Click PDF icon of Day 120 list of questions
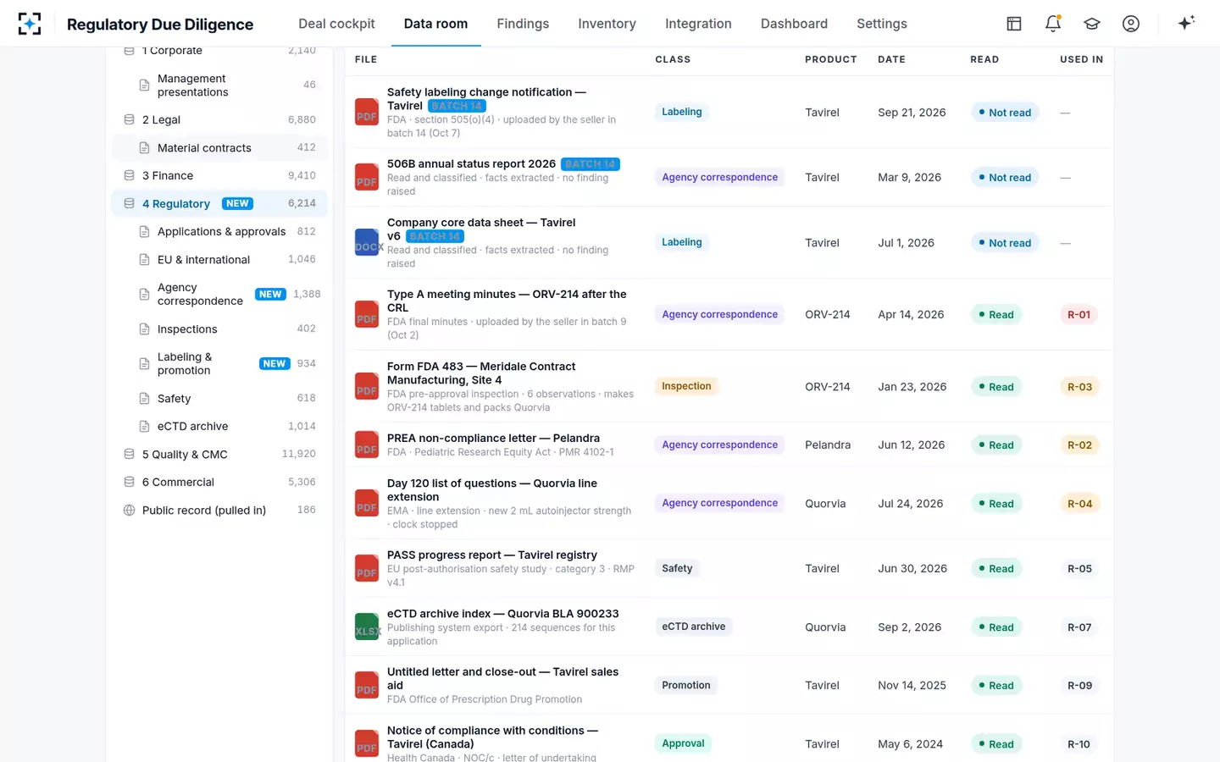Screen dimensions: 1220x762 click(x=367, y=504)
